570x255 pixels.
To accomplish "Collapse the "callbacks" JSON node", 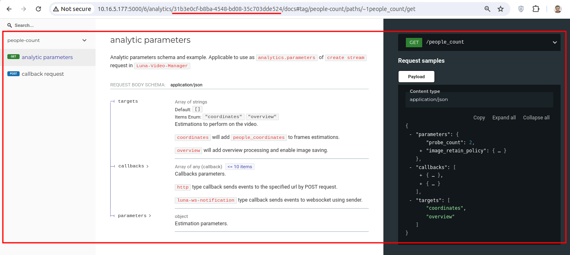I will click(410, 167).
